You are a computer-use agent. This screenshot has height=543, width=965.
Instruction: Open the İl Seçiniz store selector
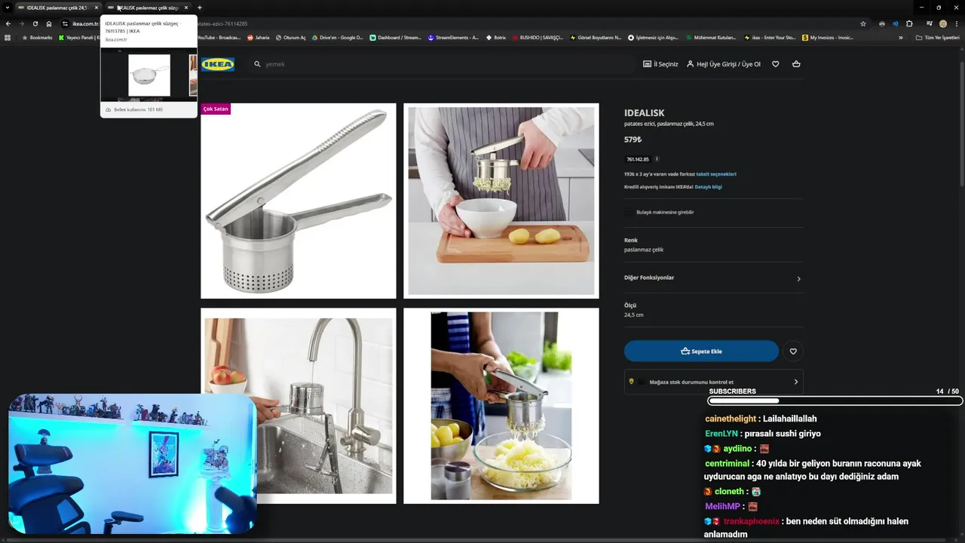point(660,64)
